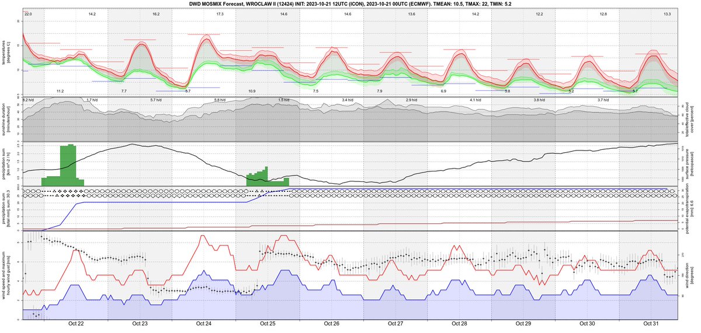
Task: Click the 3.8 h/d sunshine value
Action: [539, 100]
